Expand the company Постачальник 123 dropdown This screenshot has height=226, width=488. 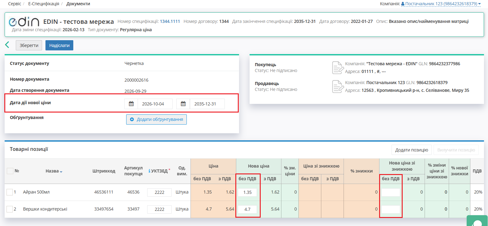(x=441, y=4)
